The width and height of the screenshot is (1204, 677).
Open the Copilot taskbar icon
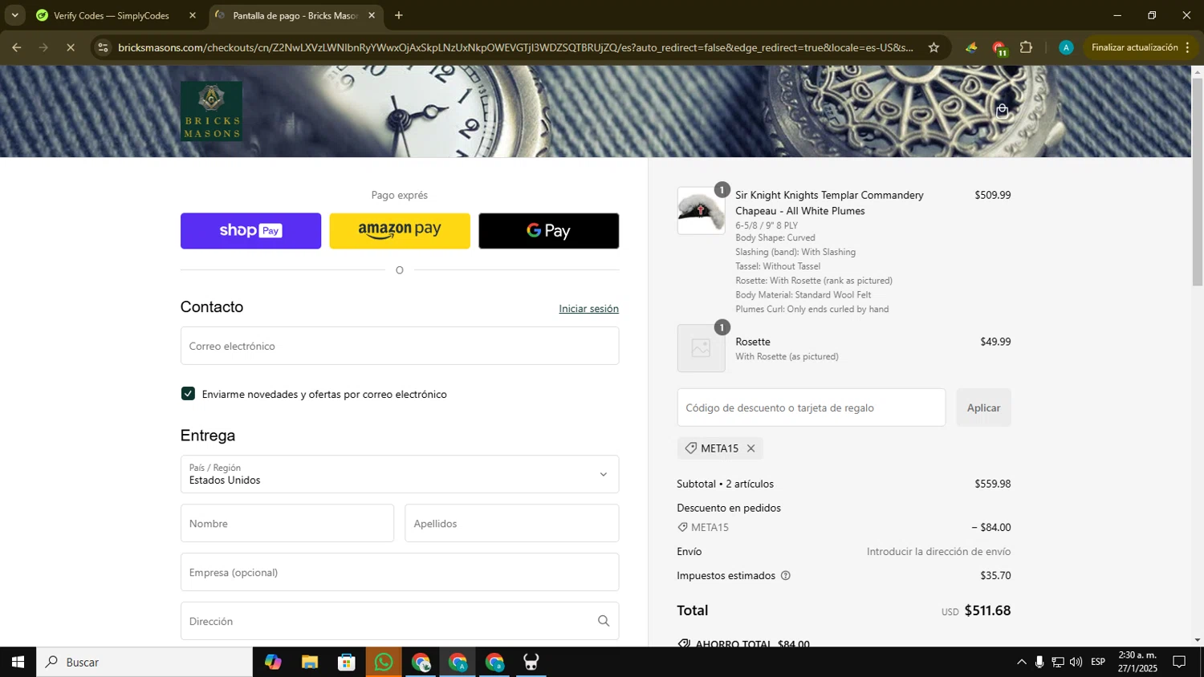273,662
